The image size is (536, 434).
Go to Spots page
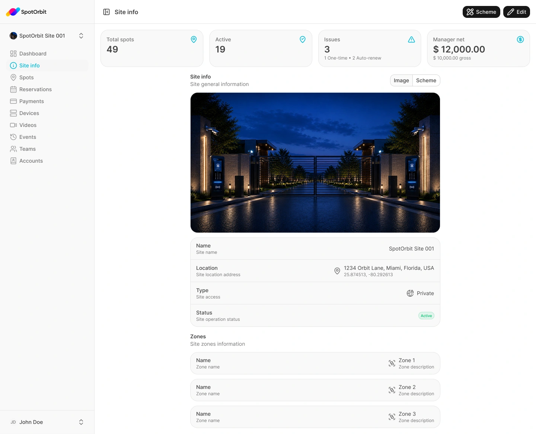click(x=47, y=77)
